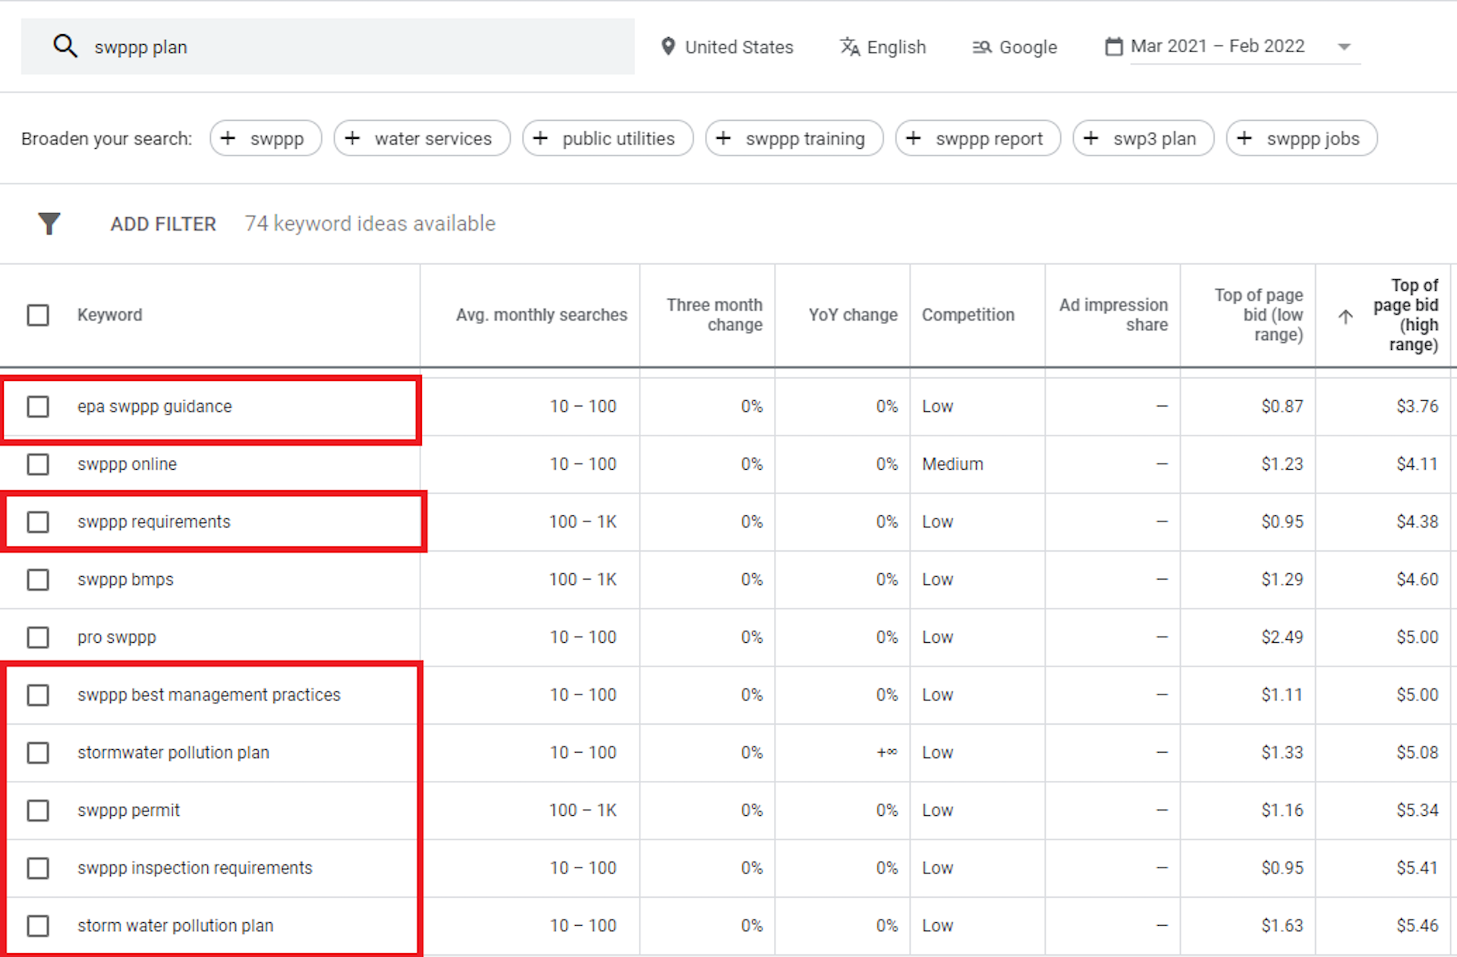Click the calendar icon for the date range
Screen dimensions: 1457x957
click(1112, 46)
